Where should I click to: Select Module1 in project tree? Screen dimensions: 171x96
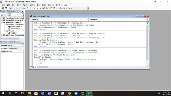tap(14, 33)
